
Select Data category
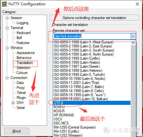(x=20, y=83)
